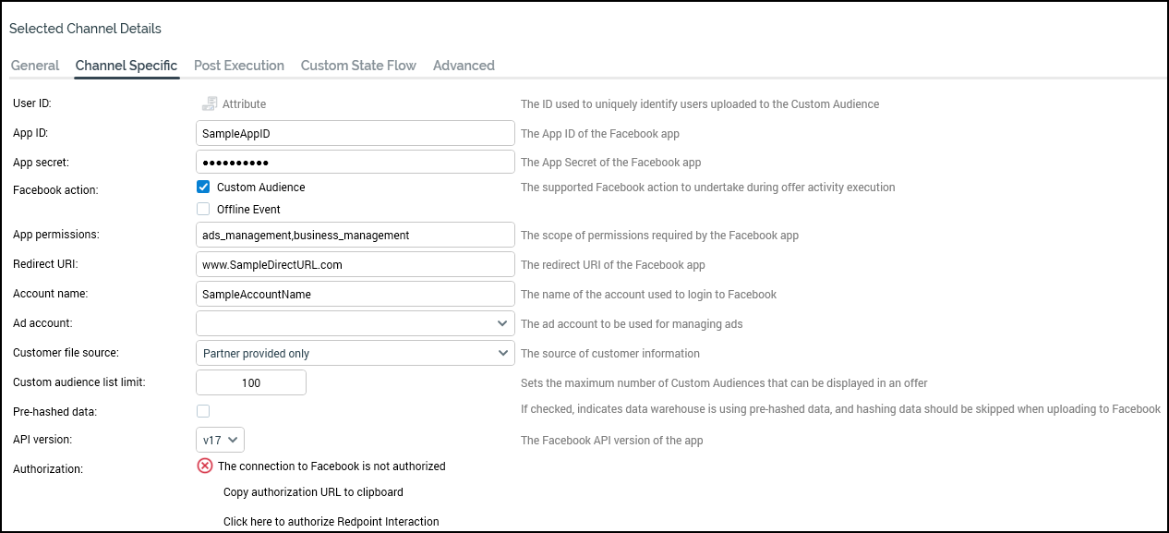1169x533 pixels.
Task: Uncheck the Custom Audience checkbox
Action: point(203,187)
